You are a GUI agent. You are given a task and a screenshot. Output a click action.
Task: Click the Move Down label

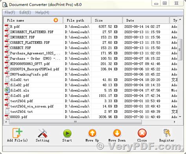coord(117,140)
